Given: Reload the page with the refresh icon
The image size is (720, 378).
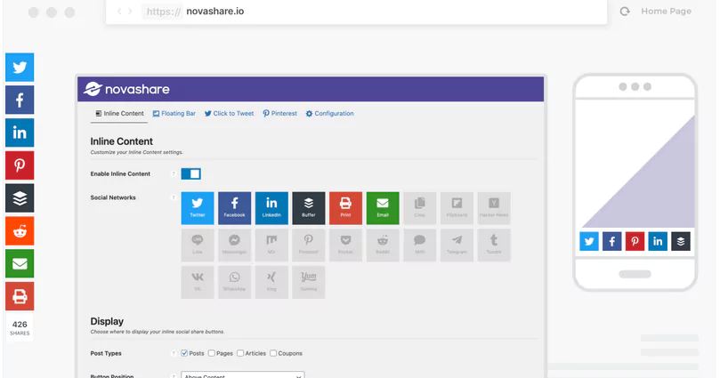Looking at the screenshot, I should point(625,12).
